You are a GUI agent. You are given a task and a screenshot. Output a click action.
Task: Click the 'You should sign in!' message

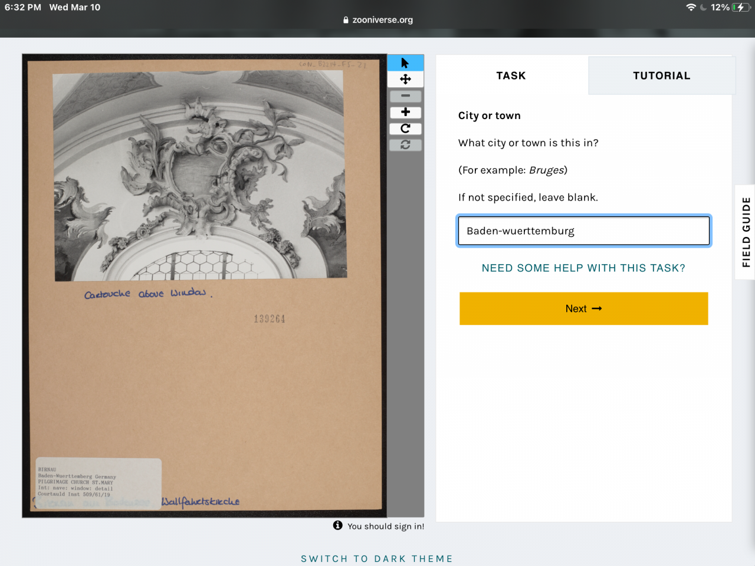tap(386, 526)
